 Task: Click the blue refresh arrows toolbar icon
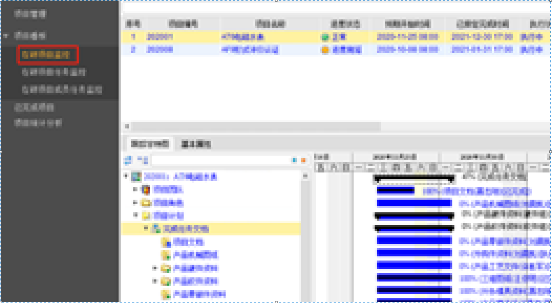128,160
